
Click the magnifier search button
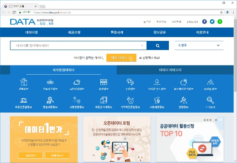tap(158, 45)
